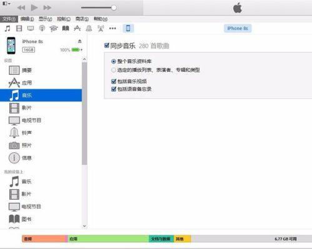
Task: Open 电视节目 under On My Device
Action: click(41, 207)
